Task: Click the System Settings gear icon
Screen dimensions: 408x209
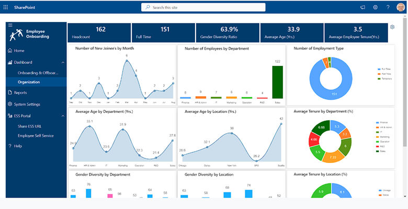Action: (10, 104)
